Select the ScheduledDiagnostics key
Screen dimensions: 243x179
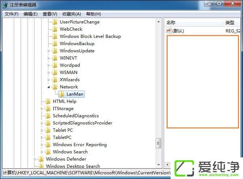pos(76,116)
